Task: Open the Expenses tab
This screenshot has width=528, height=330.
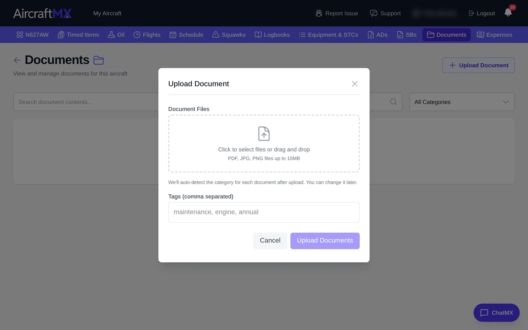Action: (x=494, y=35)
